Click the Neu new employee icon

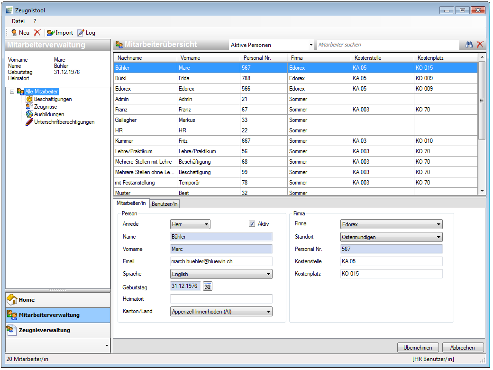pos(14,33)
